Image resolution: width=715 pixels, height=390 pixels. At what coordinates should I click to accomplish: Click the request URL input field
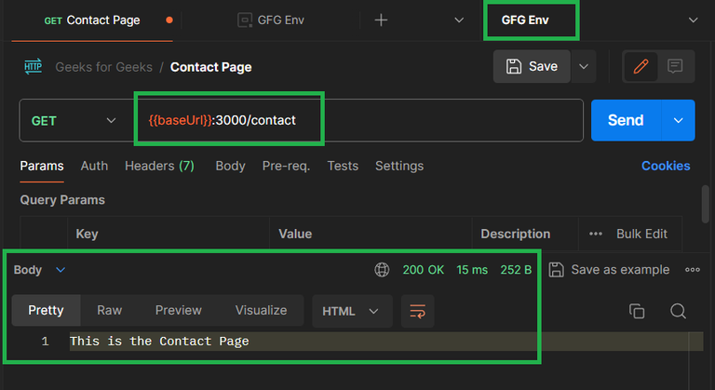tap(358, 120)
